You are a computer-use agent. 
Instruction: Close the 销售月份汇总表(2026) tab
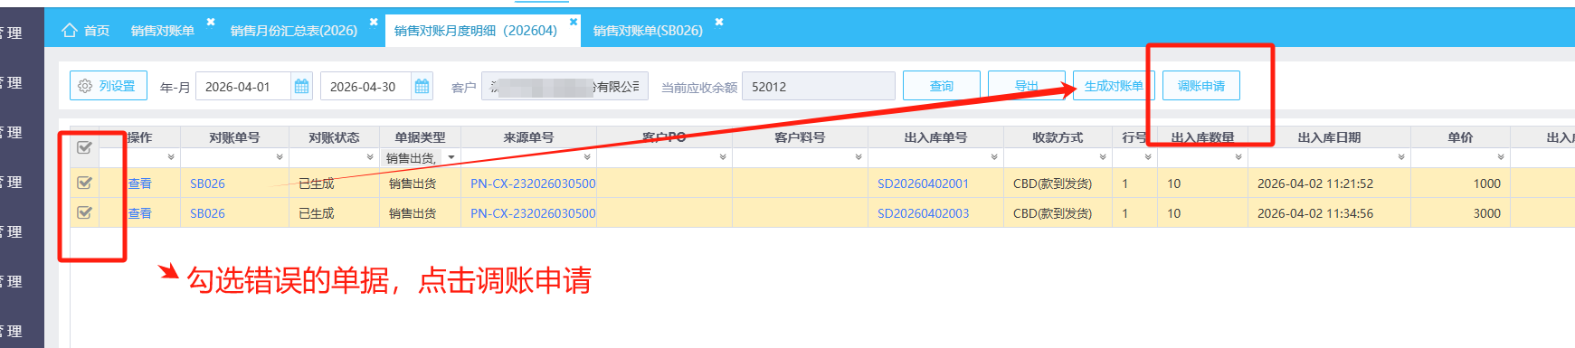(x=374, y=22)
